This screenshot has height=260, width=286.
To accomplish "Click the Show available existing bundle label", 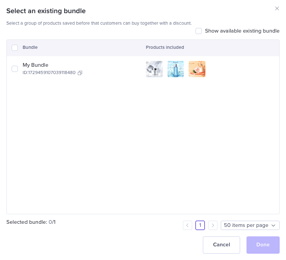I will tap(242, 31).
